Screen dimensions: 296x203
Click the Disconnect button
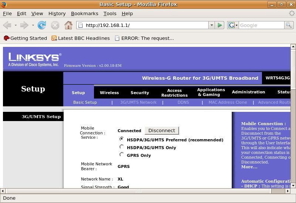click(x=161, y=130)
